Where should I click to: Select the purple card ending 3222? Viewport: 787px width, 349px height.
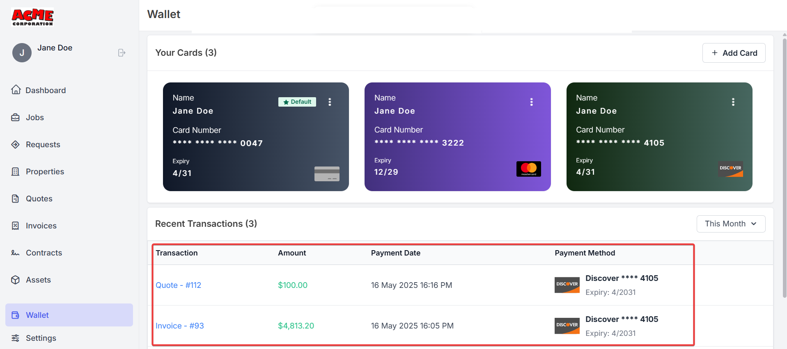[458, 137]
